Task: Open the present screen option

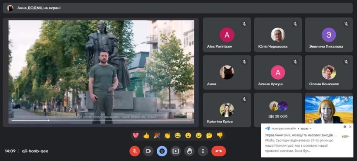Action: click(175, 151)
